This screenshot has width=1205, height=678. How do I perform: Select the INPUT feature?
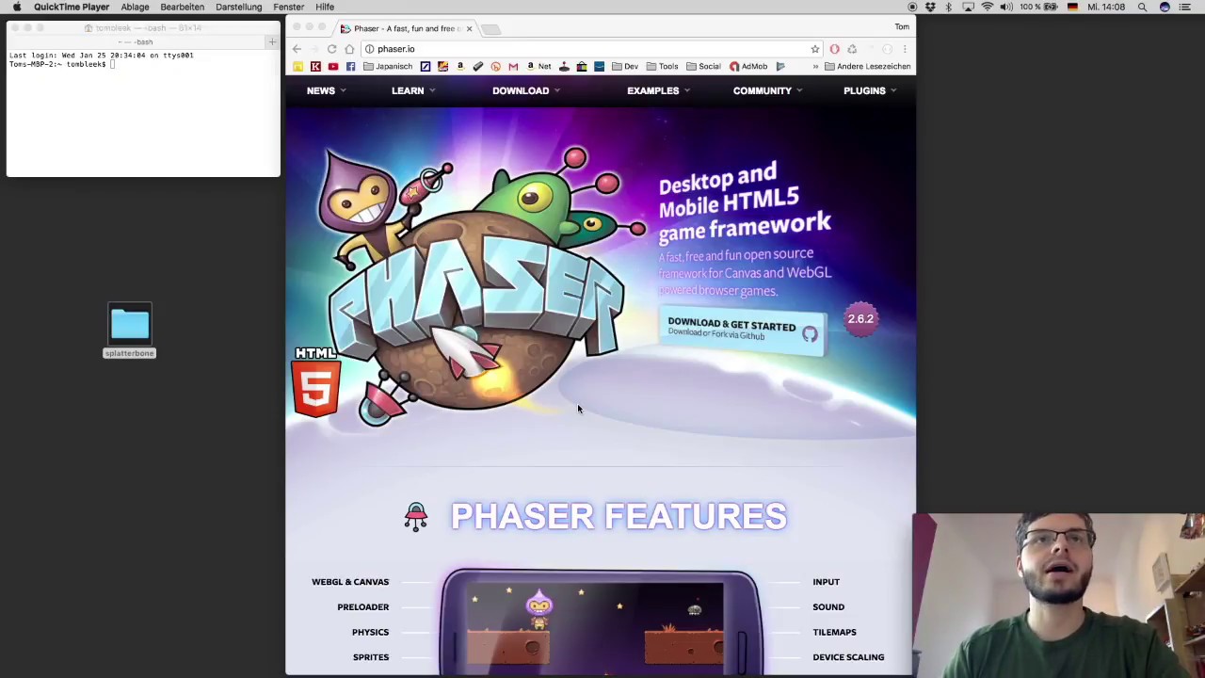826,582
